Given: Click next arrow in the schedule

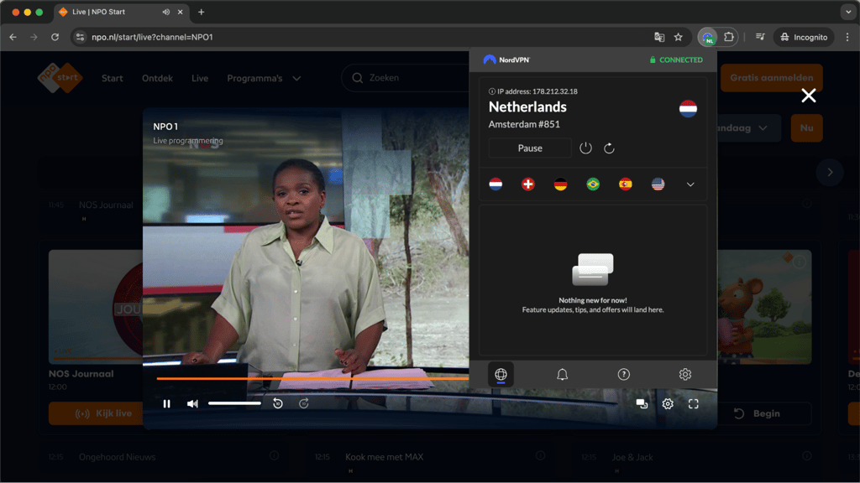Looking at the screenshot, I should click(x=830, y=172).
